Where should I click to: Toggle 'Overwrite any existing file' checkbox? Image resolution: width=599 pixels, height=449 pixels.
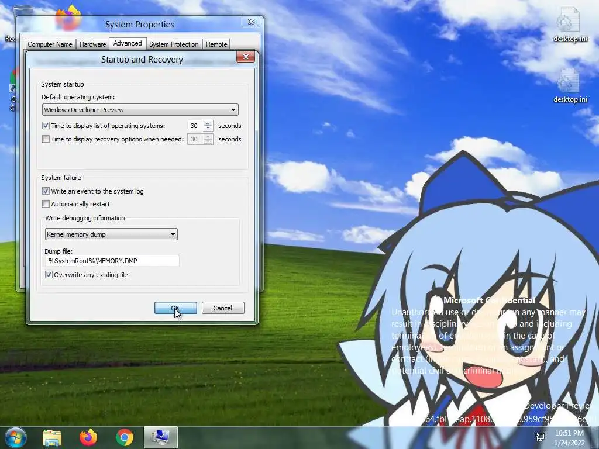pyautogui.click(x=49, y=275)
